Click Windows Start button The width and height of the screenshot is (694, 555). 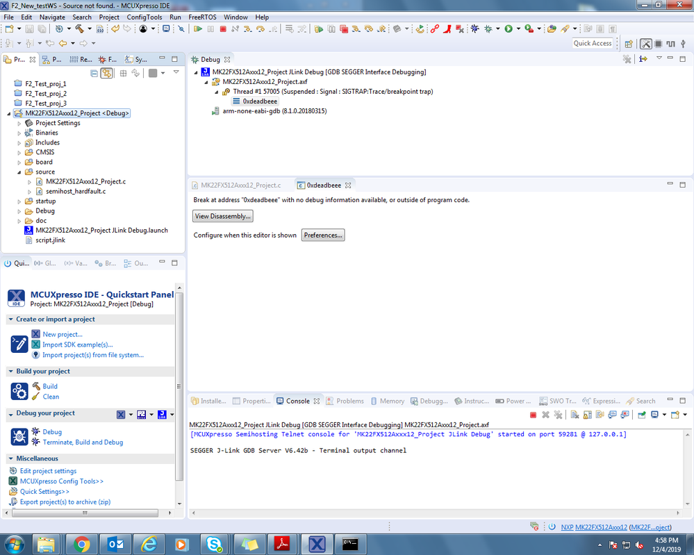(14, 544)
